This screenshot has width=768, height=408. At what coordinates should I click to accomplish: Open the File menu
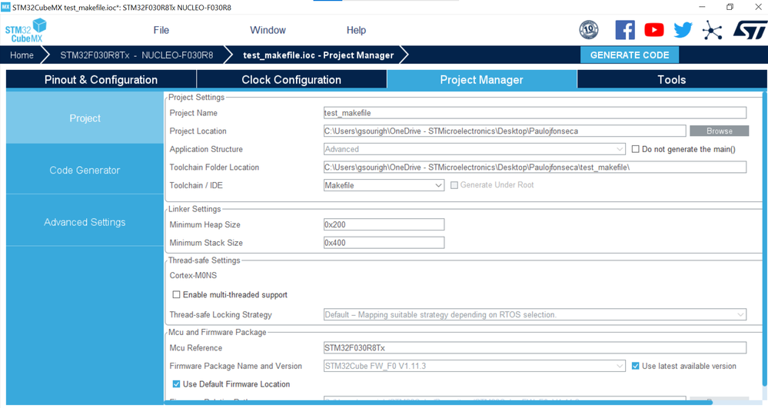click(x=161, y=30)
